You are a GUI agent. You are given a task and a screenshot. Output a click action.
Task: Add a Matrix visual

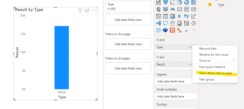[173, 16]
